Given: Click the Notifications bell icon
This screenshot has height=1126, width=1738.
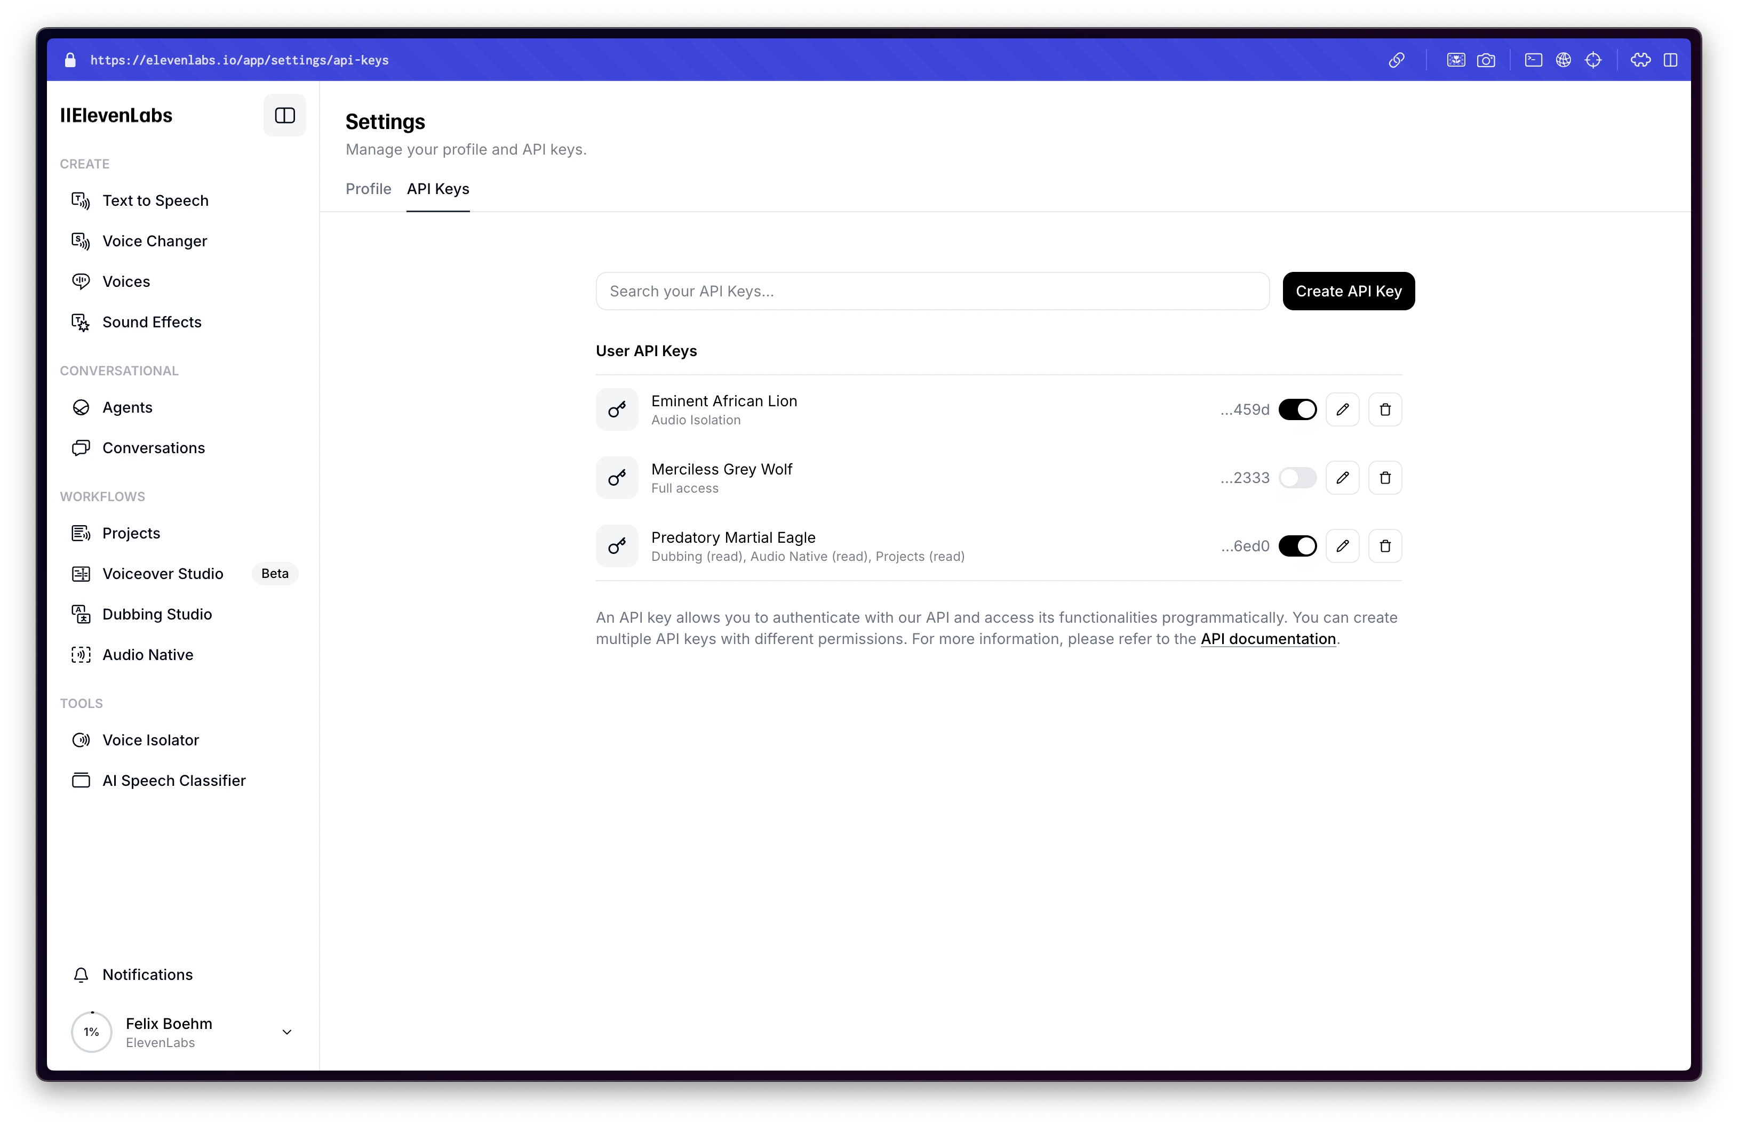Looking at the screenshot, I should (81, 974).
